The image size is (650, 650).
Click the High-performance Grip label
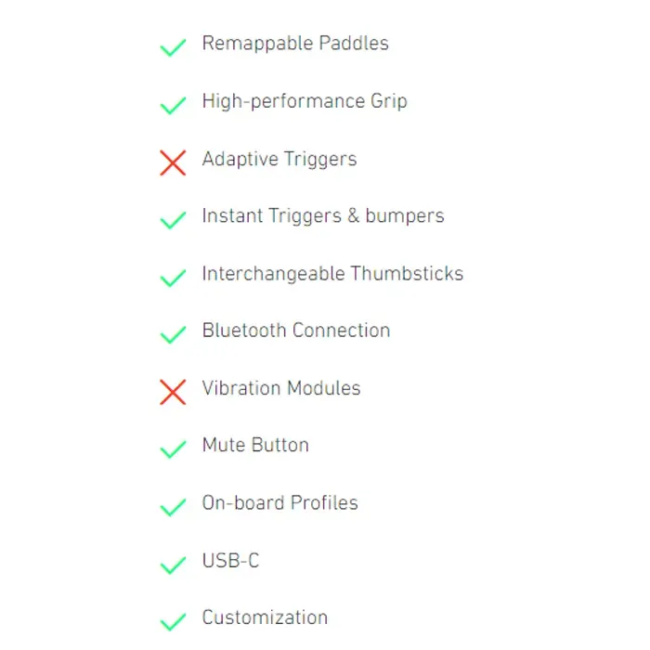pyautogui.click(x=305, y=101)
